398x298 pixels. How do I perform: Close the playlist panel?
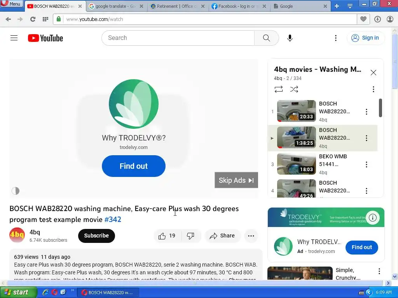click(374, 73)
